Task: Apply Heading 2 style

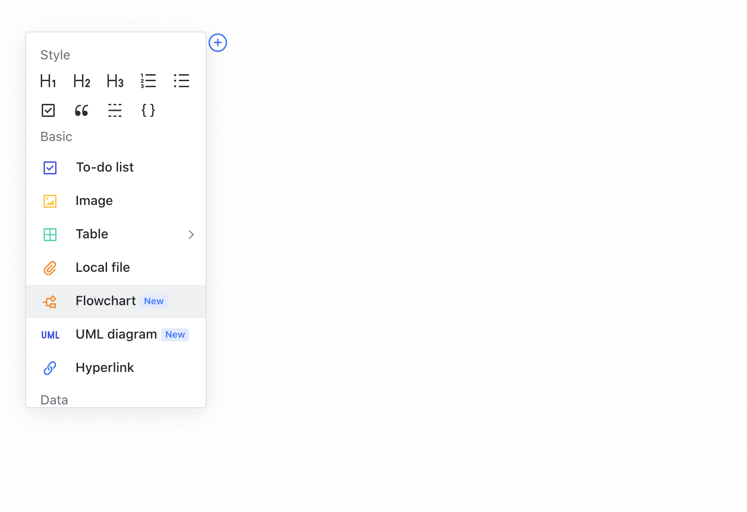Action: click(82, 81)
